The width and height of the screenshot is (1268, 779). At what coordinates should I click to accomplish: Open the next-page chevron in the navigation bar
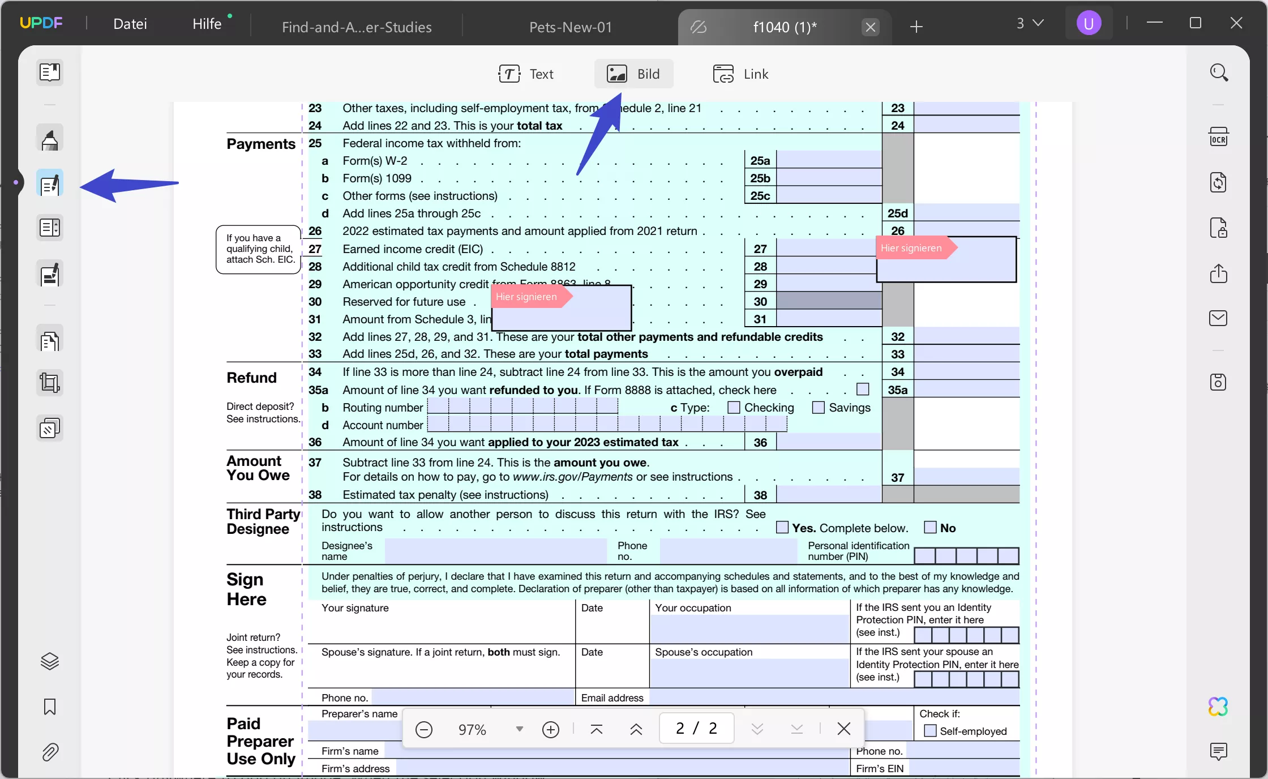(757, 729)
